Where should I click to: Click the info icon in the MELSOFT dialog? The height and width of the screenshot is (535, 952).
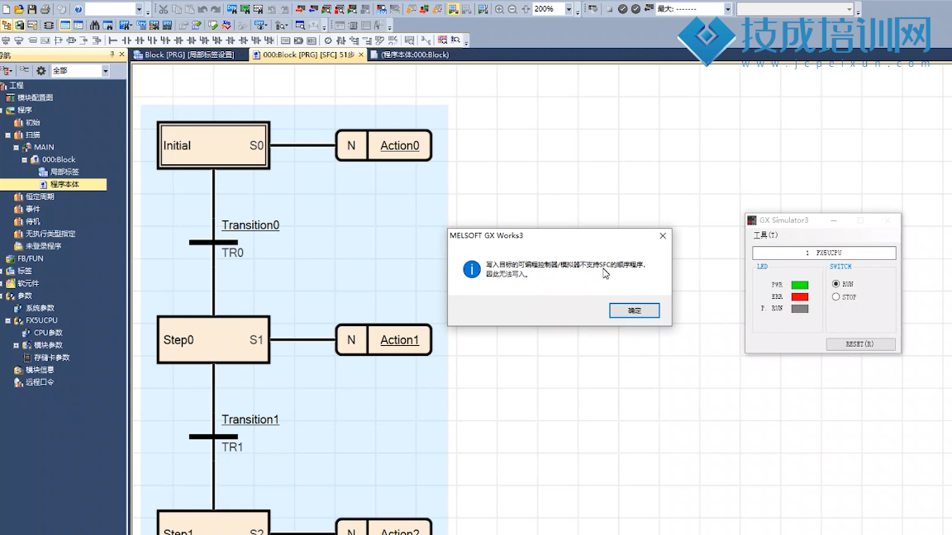472,268
